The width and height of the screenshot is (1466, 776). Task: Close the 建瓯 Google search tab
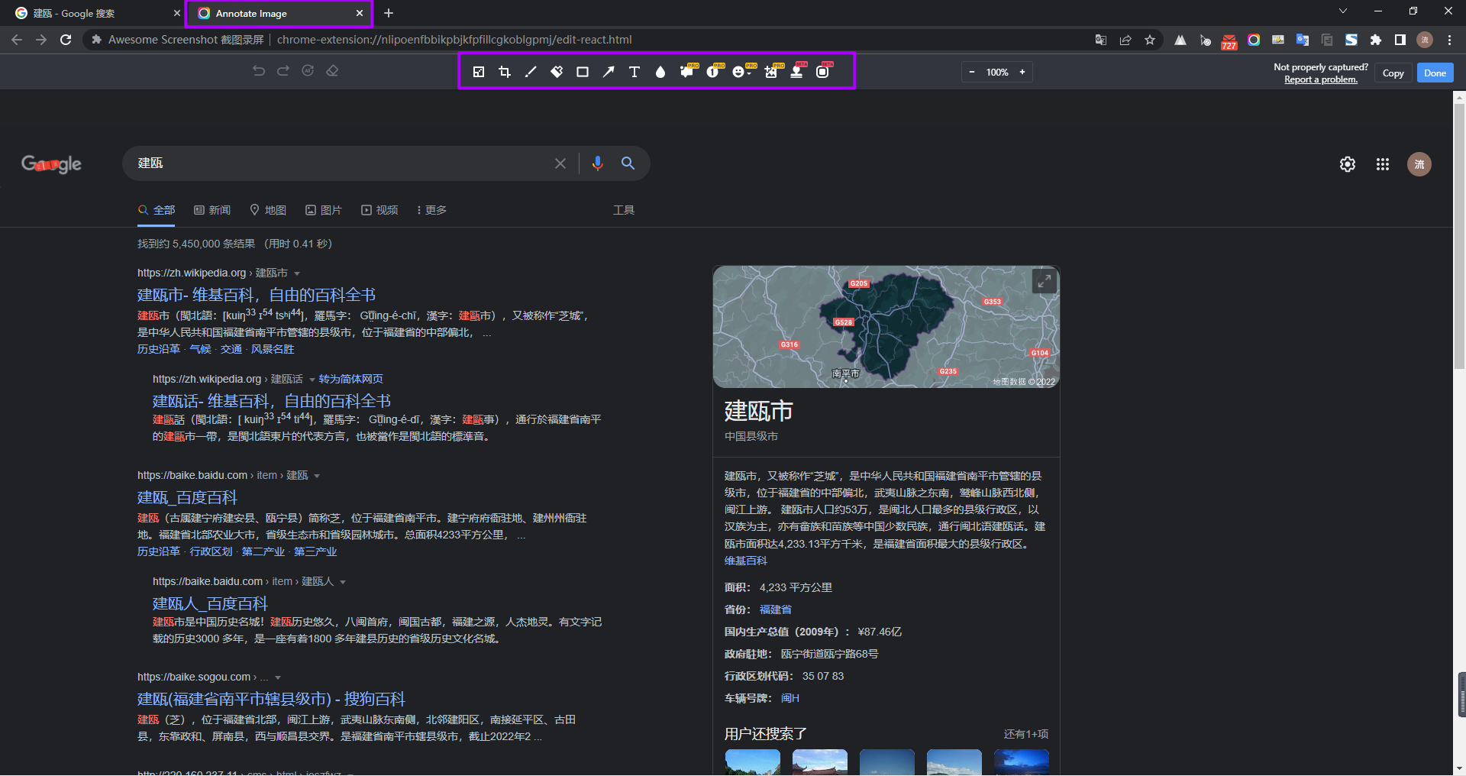[x=177, y=13]
